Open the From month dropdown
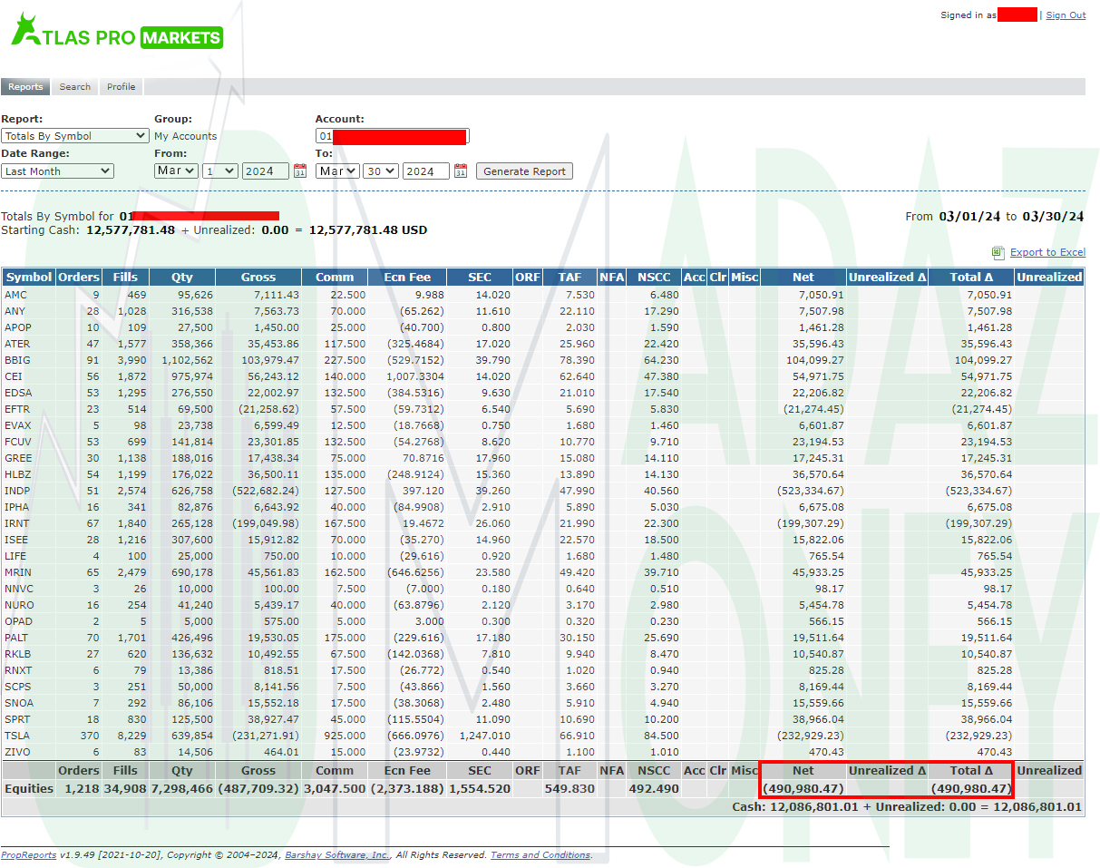This screenshot has height=868, width=1100. (x=175, y=171)
